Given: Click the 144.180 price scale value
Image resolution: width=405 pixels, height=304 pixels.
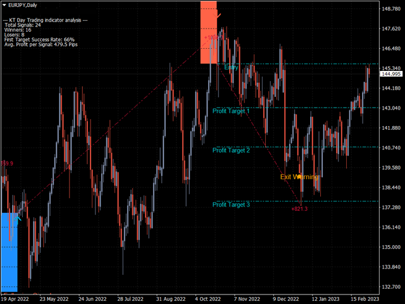Looking at the screenshot, I should pos(391,88).
